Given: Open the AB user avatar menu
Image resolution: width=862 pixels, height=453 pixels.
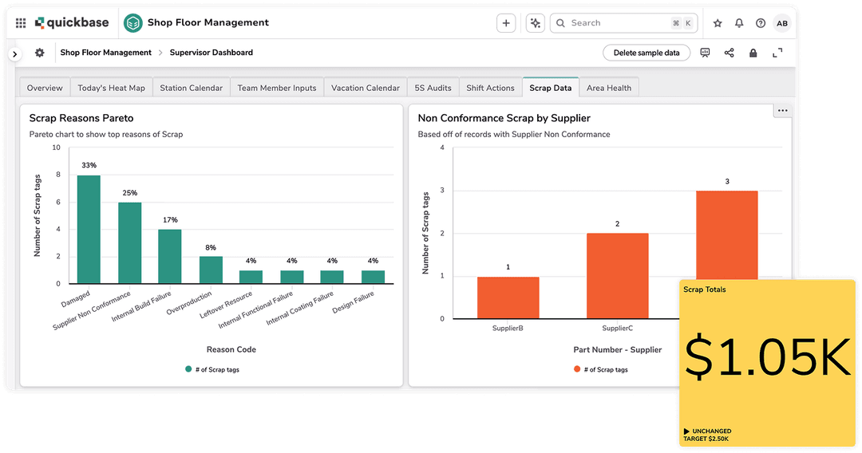Looking at the screenshot, I should pyautogui.click(x=781, y=23).
